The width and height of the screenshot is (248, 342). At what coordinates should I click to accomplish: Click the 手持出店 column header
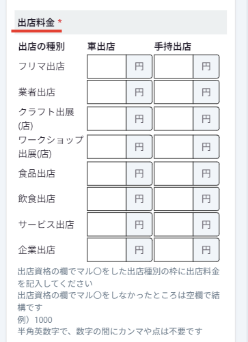tap(173, 46)
